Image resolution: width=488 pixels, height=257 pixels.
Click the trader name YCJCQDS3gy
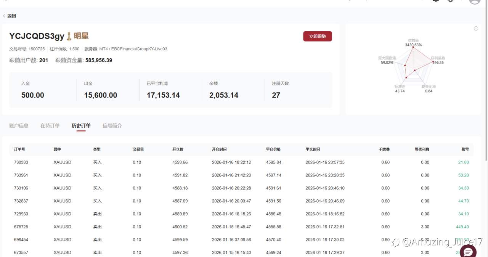pyautogui.click(x=37, y=36)
